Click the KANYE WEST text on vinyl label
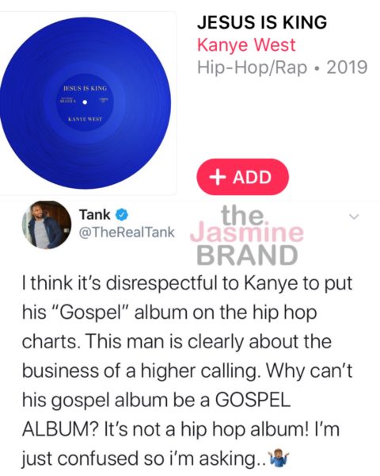This screenshot has width=380, height=476. 85,119
